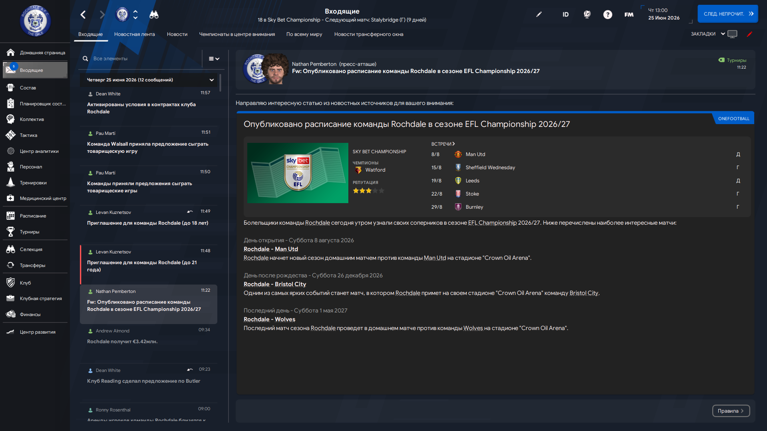Open the ID button in header

click(x=565, y=14)
